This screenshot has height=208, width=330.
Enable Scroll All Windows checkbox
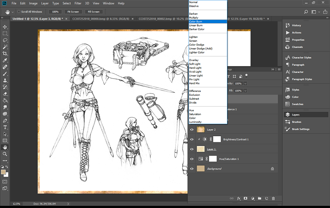pyautogui.click(x=19, y=12)
